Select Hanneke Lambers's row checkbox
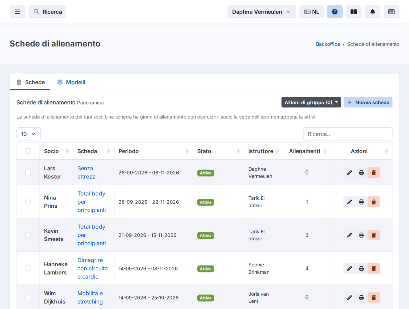Image resolution: width=409 pixels, height=309 pixels. pos(28,268)
